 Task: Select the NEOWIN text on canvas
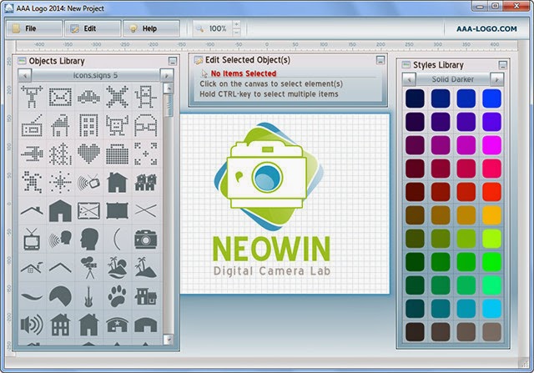(x=271, y=249)
